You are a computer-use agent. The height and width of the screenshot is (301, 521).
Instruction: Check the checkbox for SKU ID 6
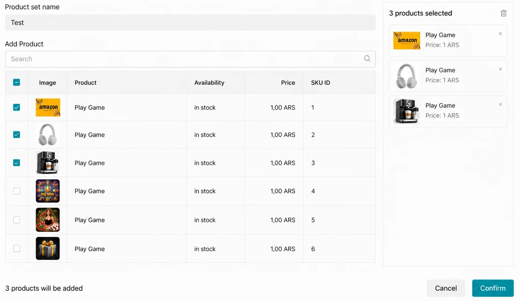[x=16, y=249]
